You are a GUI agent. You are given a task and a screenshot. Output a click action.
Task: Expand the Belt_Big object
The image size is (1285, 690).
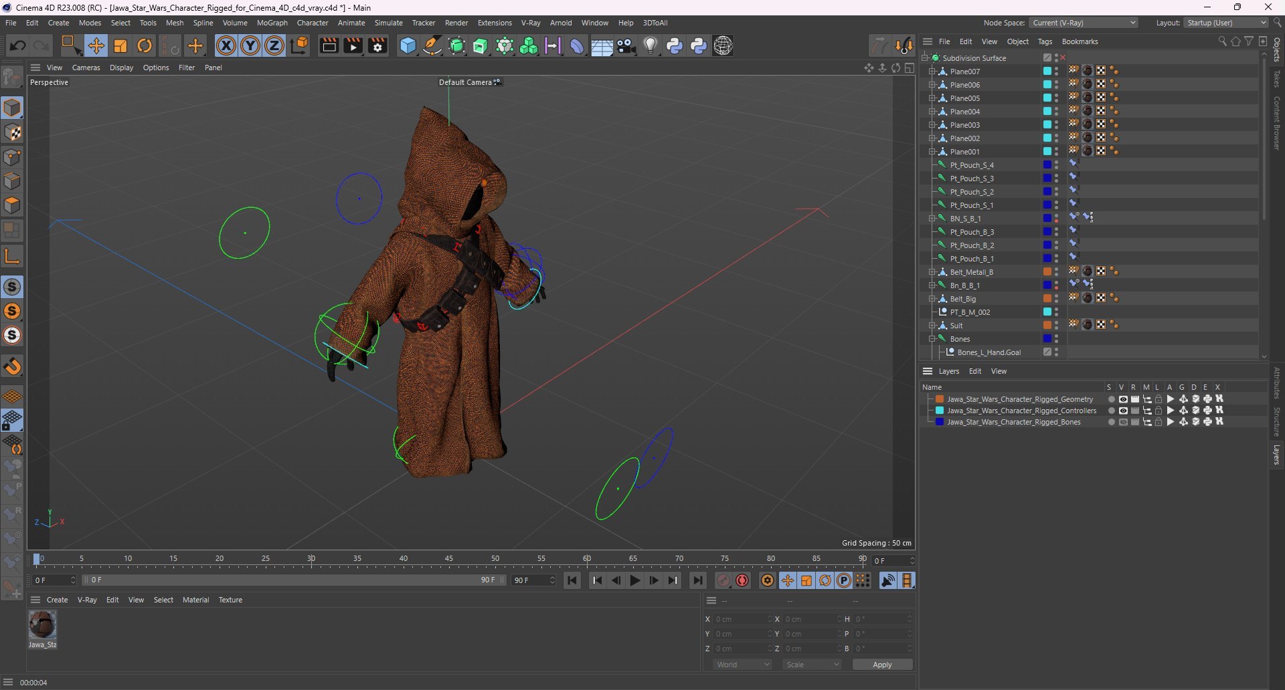(x=932, y=299)
